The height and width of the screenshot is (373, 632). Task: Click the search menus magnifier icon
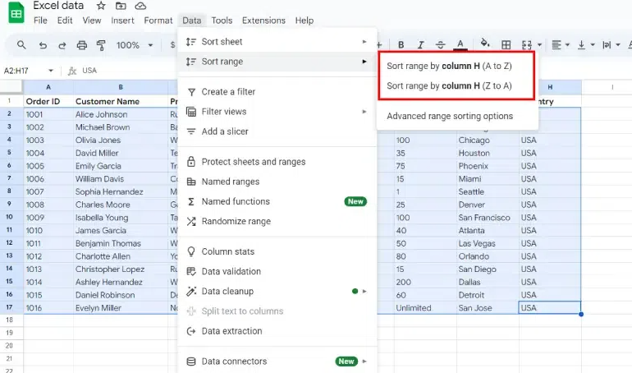[21, 45]
